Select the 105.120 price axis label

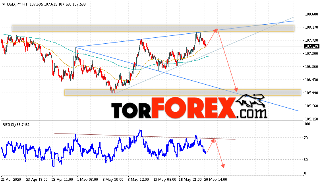click(311, 119)
